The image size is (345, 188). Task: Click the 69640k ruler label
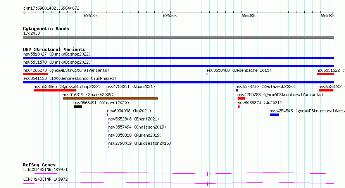coord(328,15)
